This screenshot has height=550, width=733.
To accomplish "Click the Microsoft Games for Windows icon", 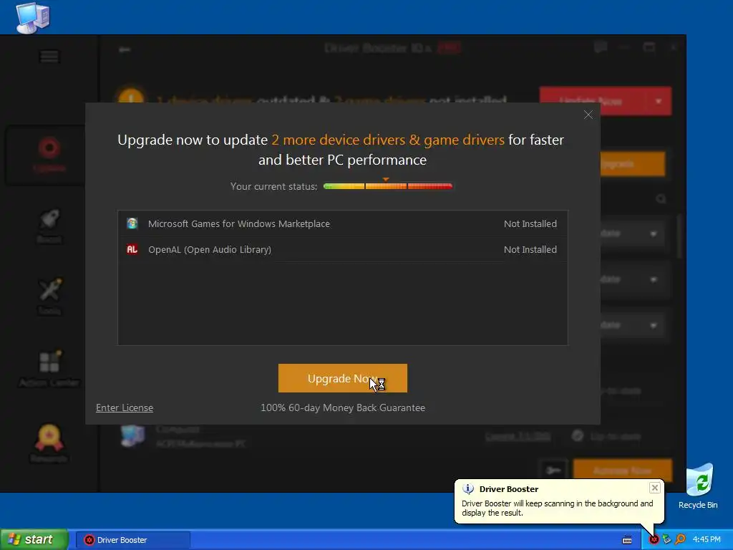I will (x=132, y=223).
